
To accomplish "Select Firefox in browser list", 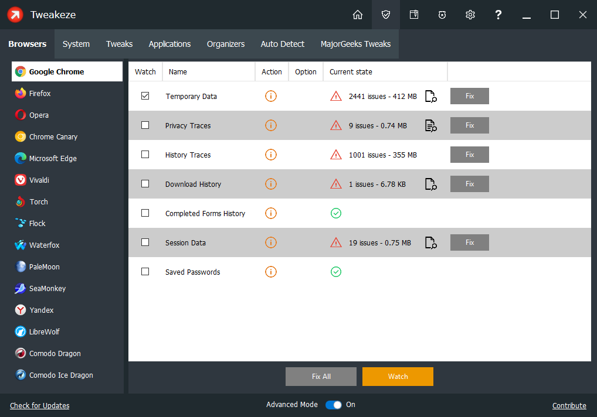I will 67,94.
